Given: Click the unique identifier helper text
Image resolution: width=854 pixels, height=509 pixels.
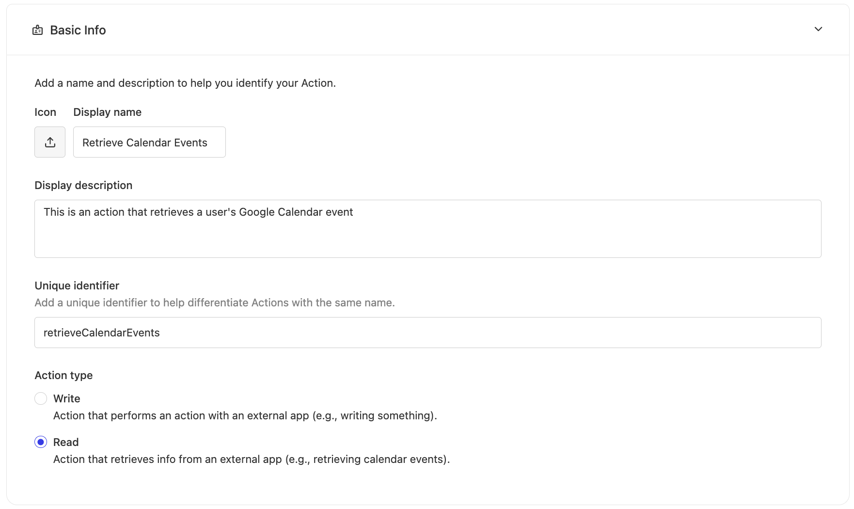Looking at the screenshot, I should (214, 302).
